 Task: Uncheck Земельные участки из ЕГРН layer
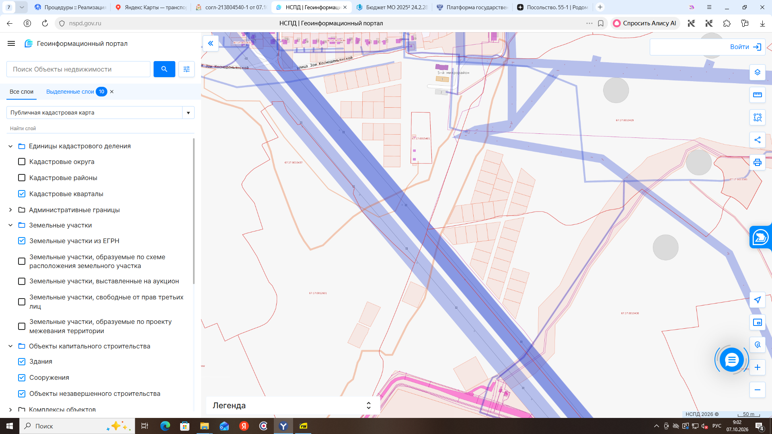click(x=22, y=241)
